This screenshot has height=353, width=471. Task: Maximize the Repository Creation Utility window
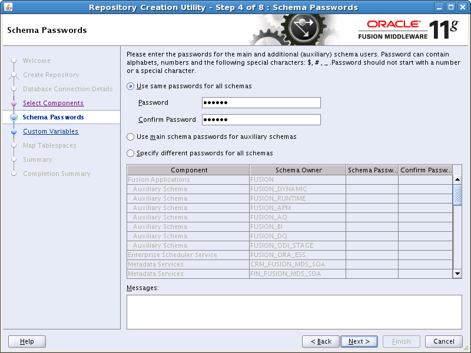[x=450, y=7]
